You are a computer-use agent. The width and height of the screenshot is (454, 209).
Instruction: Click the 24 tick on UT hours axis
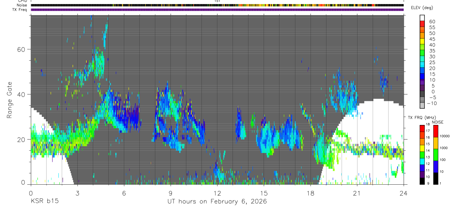[404, 193]
